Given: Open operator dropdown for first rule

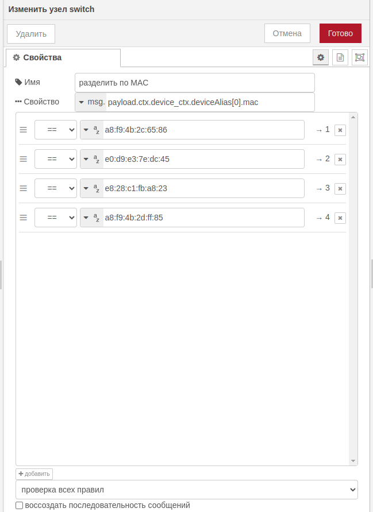Looking at the screenshot, I should click(56, 130).
